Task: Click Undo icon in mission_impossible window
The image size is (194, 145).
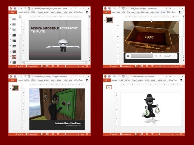Action: click(x=19, y=9)
